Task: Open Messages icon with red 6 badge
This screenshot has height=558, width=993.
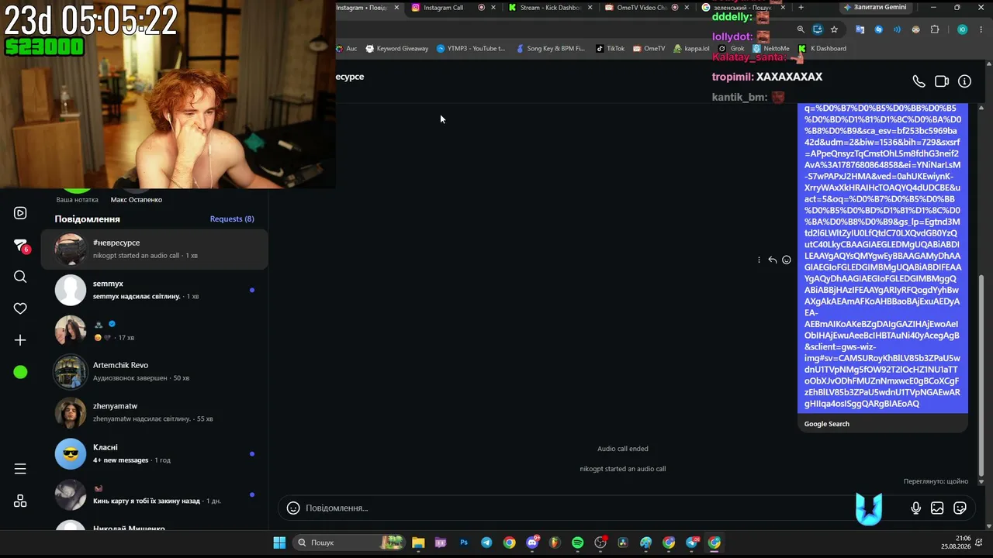Action: 21,246
